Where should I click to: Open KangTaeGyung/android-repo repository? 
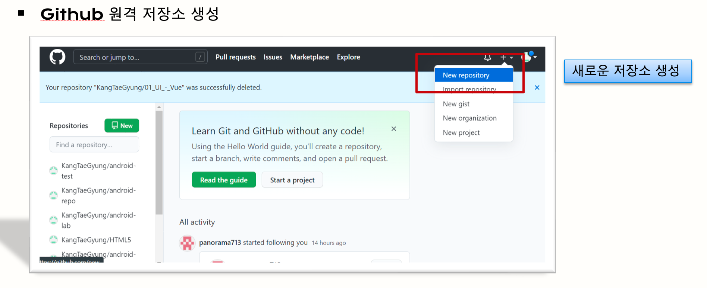pyautogui.click(x=98, y=195)
